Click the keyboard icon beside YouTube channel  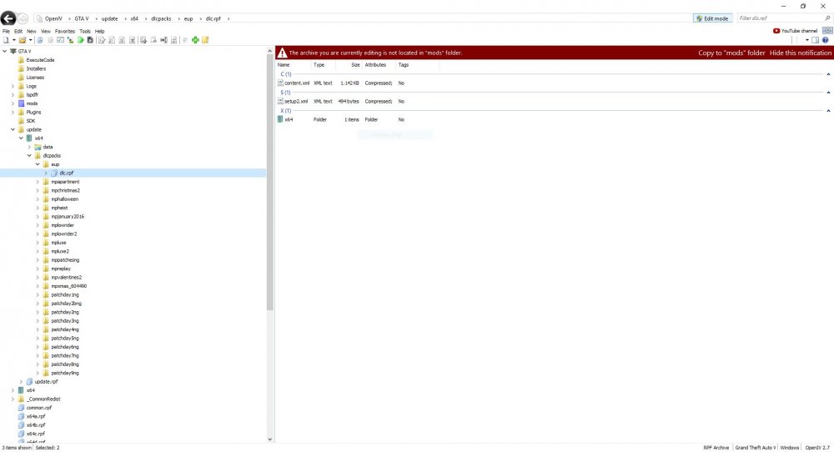click(827, 31)
